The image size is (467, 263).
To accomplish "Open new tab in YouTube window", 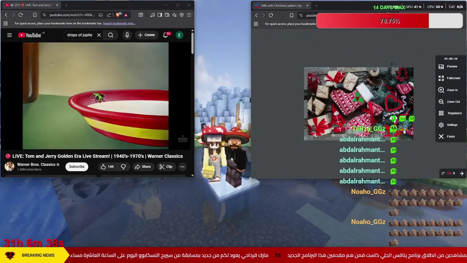I will 66,5.
